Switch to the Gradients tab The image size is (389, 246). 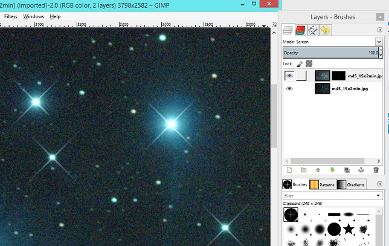pos(351,184)
